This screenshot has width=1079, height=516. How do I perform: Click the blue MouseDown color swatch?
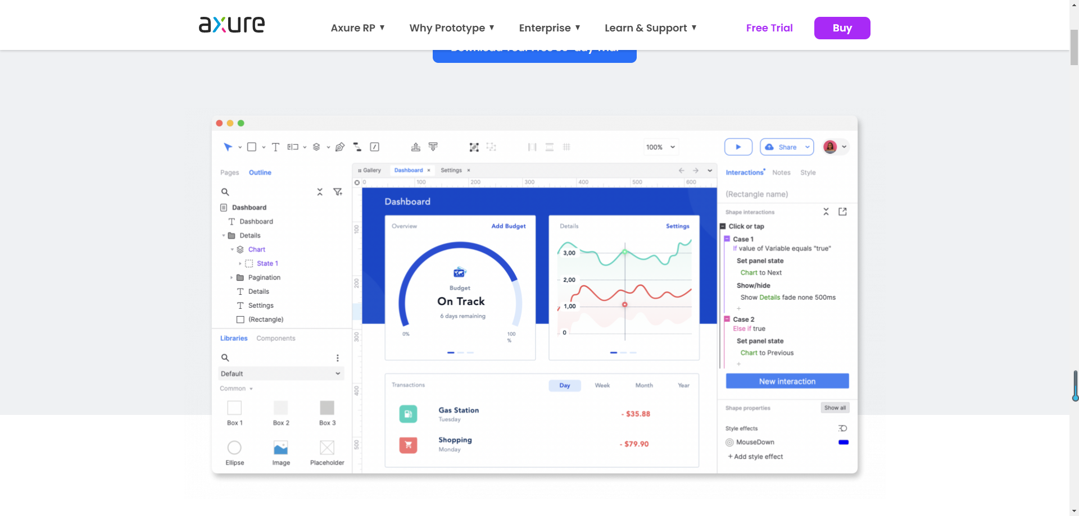tap(844, 442)
